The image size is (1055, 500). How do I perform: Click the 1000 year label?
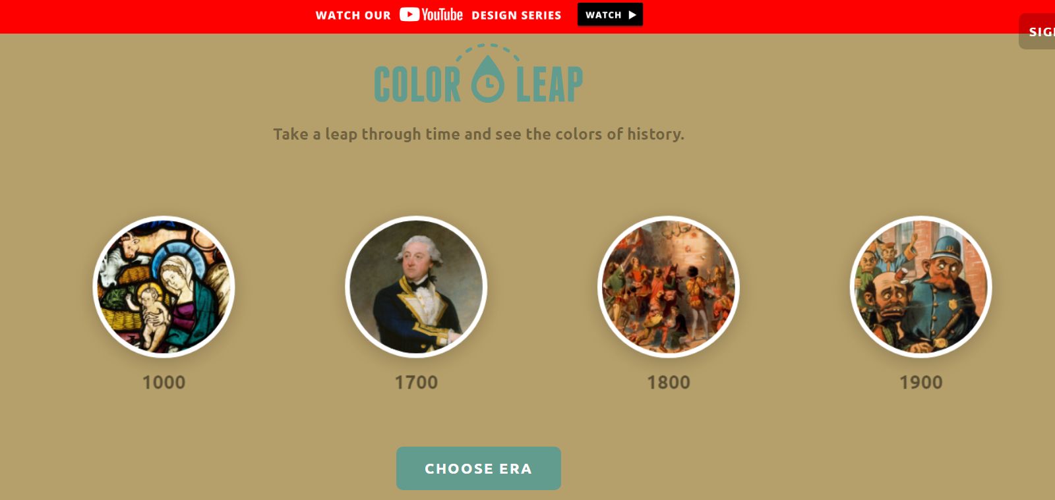click(164, 382)
